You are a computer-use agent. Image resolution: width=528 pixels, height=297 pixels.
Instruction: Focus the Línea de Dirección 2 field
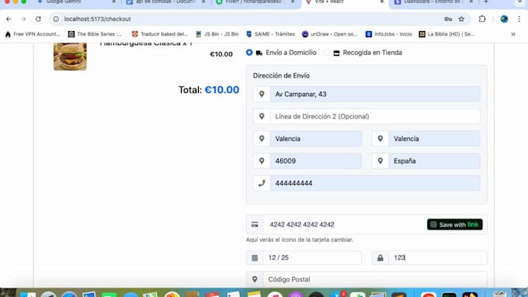[x=375, y=116]
